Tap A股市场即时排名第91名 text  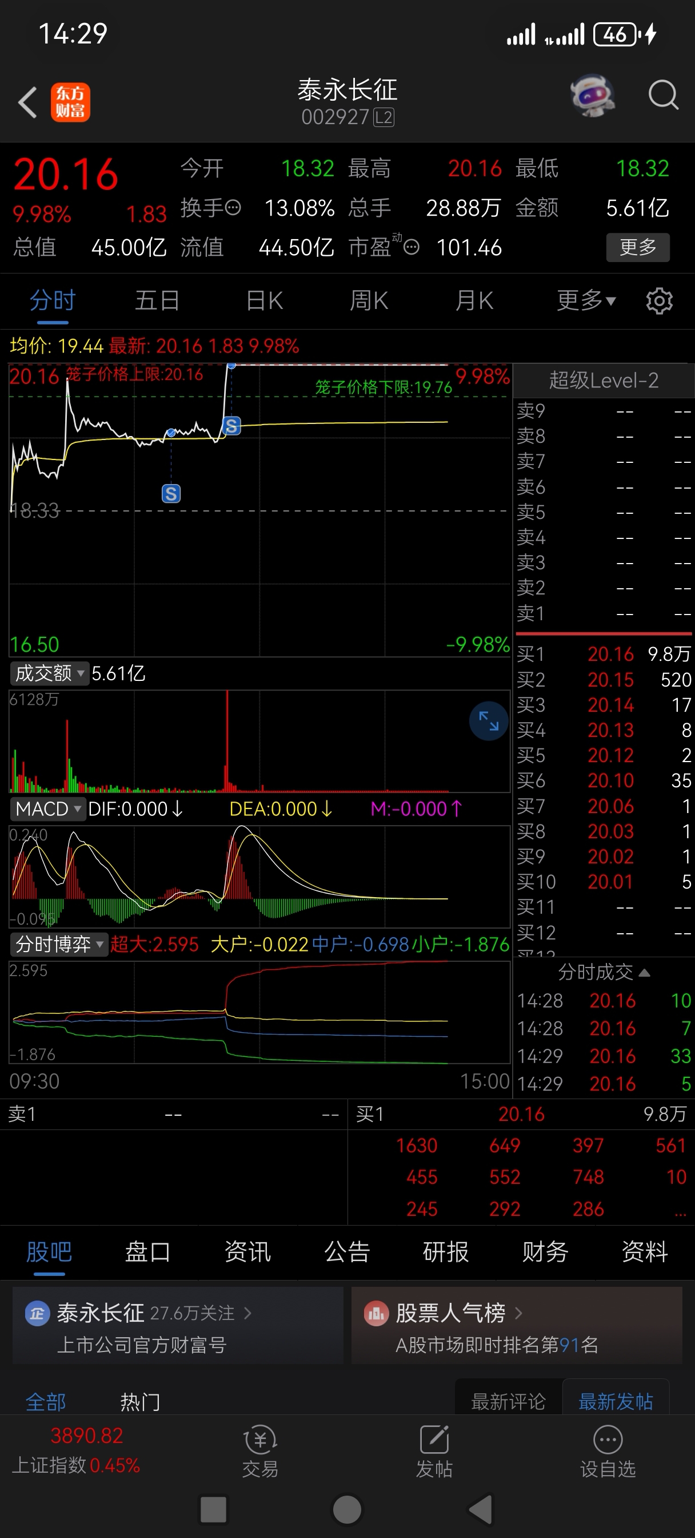tap(496, 1345)
